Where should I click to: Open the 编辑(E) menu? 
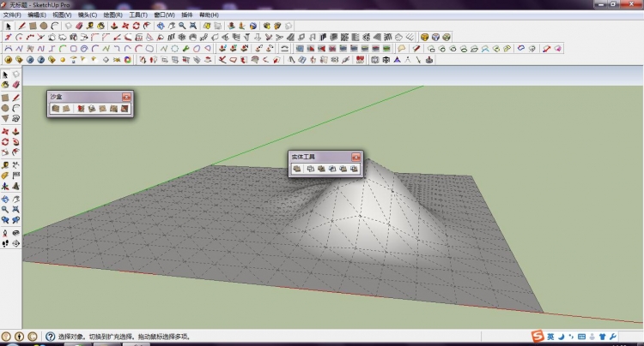(37, 15)
